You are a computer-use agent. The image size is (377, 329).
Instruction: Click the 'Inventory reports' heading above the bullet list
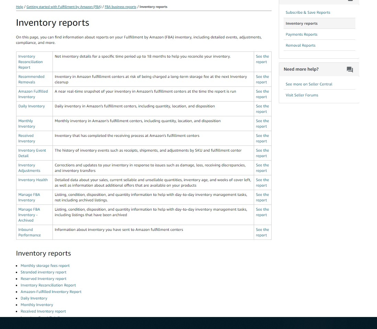coord(43,253)
